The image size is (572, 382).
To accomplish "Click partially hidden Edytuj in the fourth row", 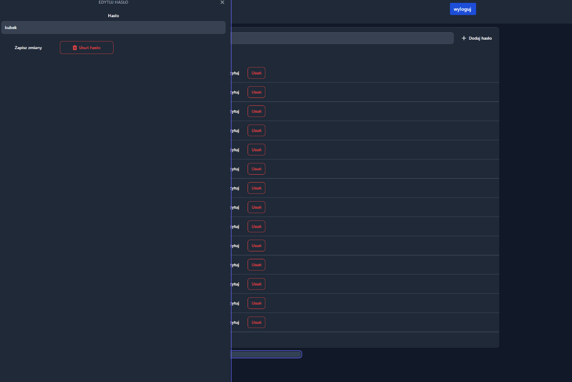I will (236, 130).
